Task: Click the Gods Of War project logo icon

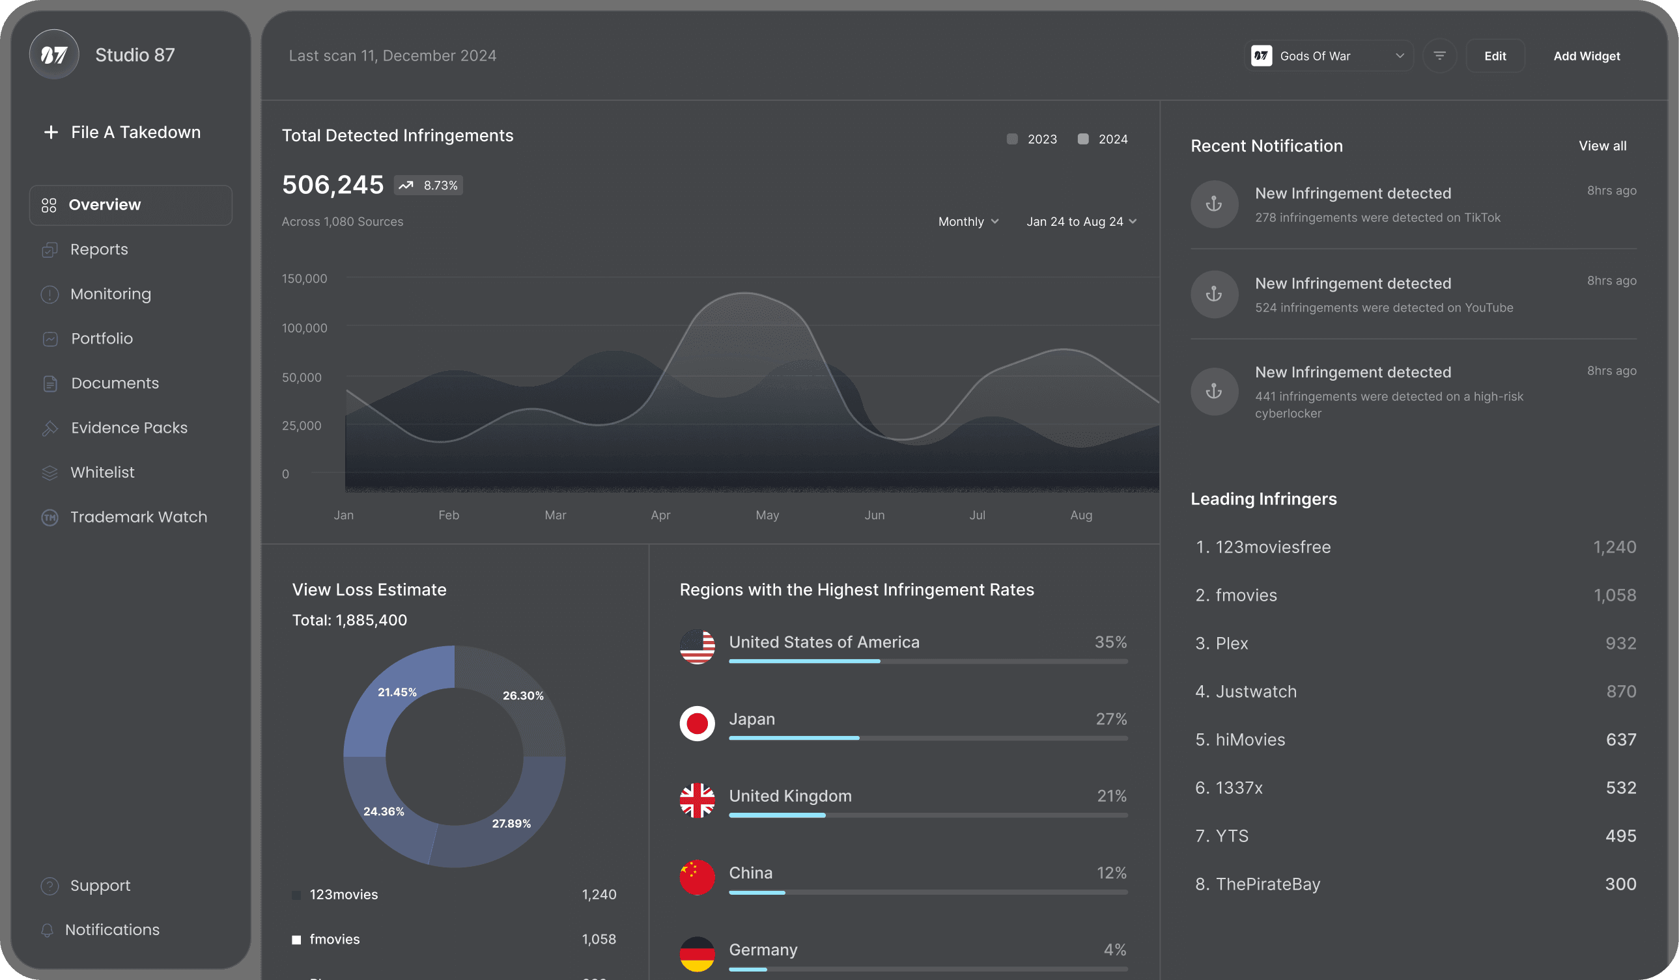Action: (1262, 56)
